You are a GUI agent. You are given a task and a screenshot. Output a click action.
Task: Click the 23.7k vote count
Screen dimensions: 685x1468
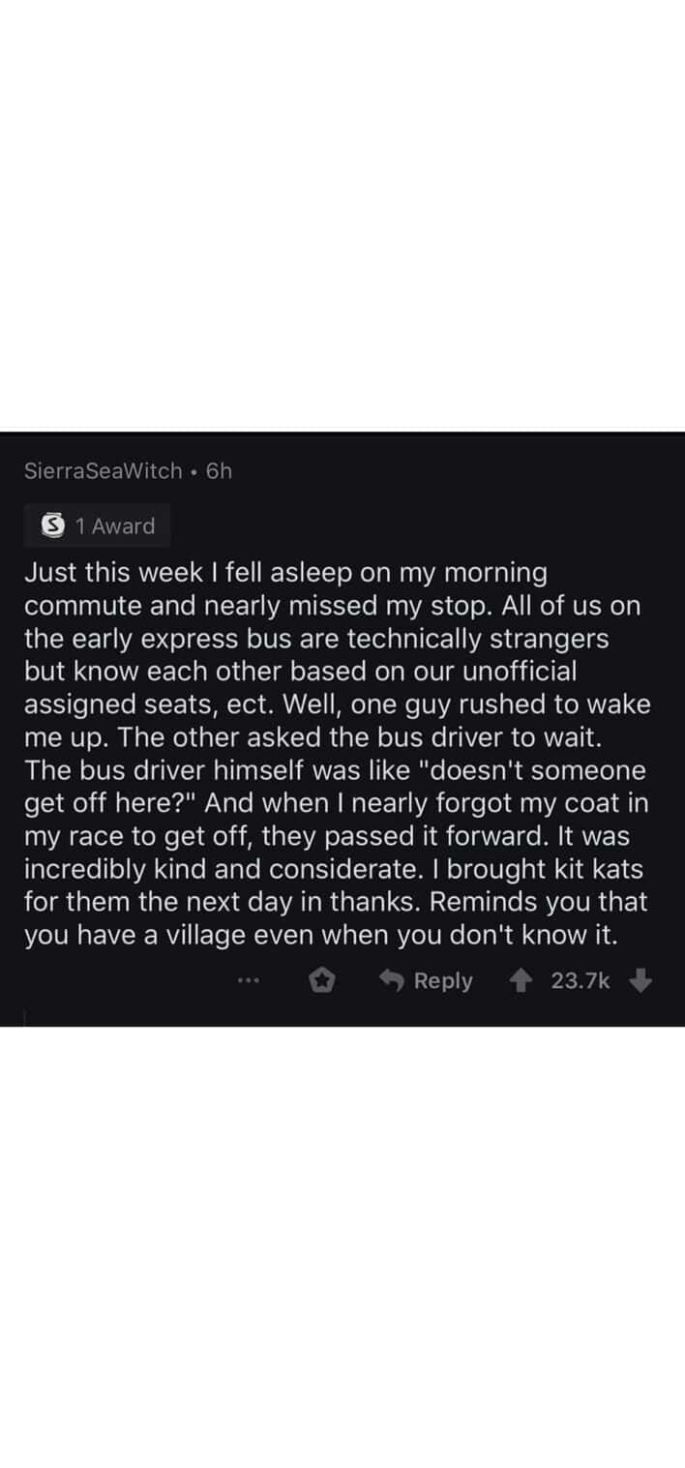click(x=581, y=980)
